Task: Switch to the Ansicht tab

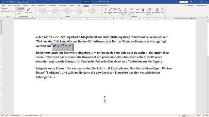Action: [x=72, y=6]
